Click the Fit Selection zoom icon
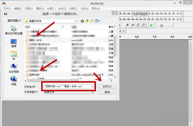The width and height of the screenshot is (193, 126). coord(138,25)
